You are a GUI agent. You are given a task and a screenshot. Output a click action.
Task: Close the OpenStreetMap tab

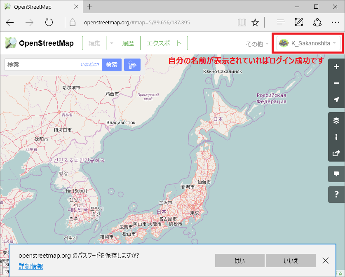click(x=76, y=7)
